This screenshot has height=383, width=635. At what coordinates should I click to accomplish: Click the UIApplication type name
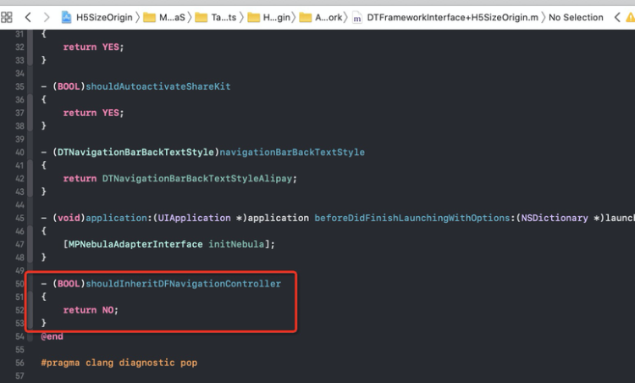click(194, 218)
